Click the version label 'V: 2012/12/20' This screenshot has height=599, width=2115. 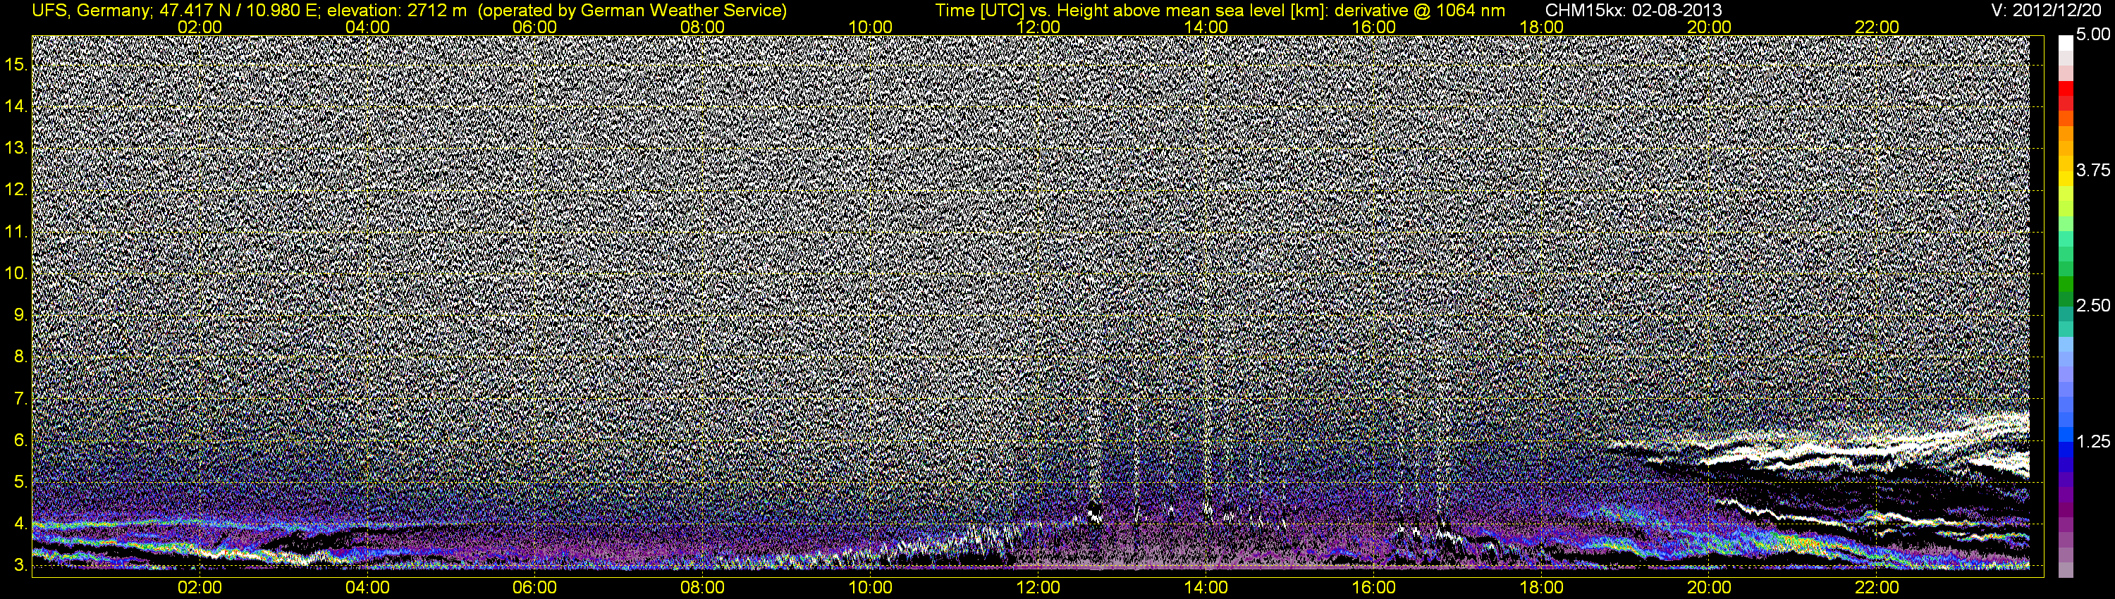click(x=2046, y=10)
